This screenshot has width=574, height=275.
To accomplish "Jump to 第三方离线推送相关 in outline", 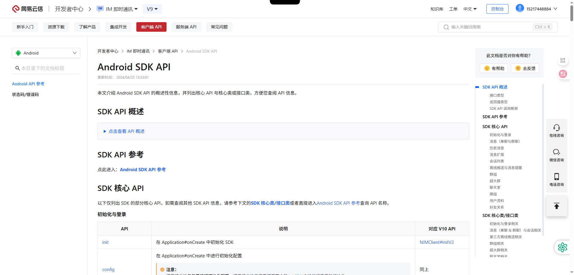I will coord(506,237).
